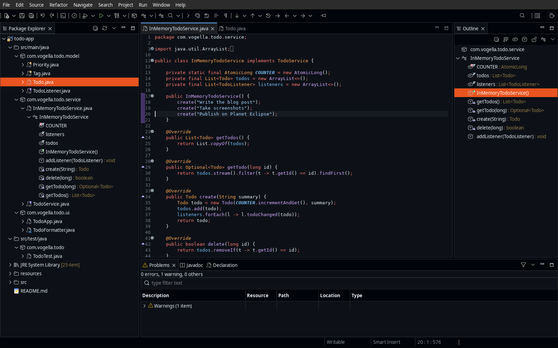
Task: Click the New Java Package icon
Action: pyautogui.click(x=134, y=16)
